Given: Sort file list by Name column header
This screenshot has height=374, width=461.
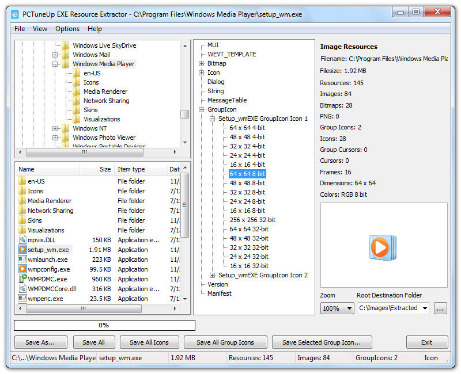Looking at the screenshot, I should (48, 169).
